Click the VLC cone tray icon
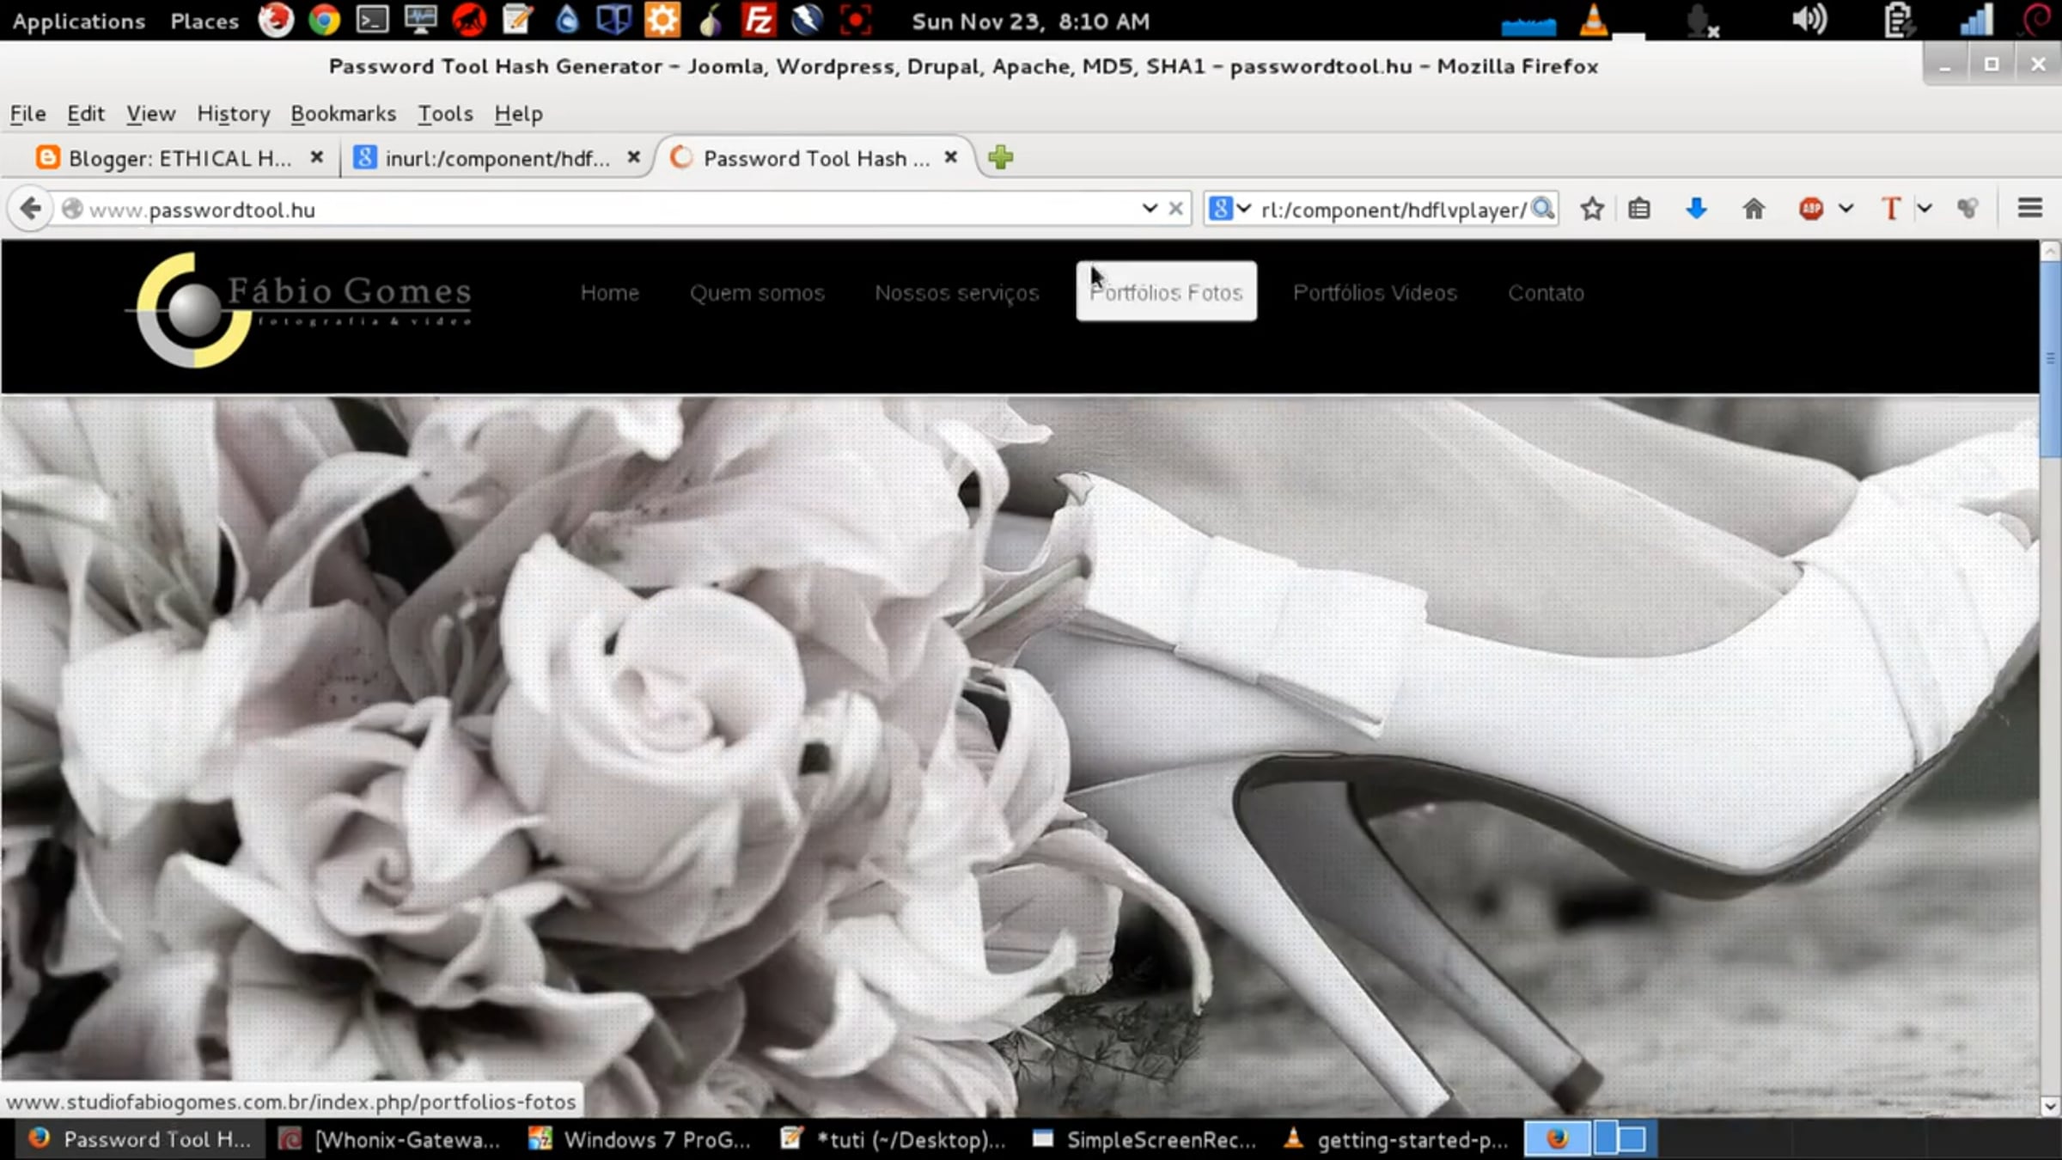 click(x=1594, y=20)
